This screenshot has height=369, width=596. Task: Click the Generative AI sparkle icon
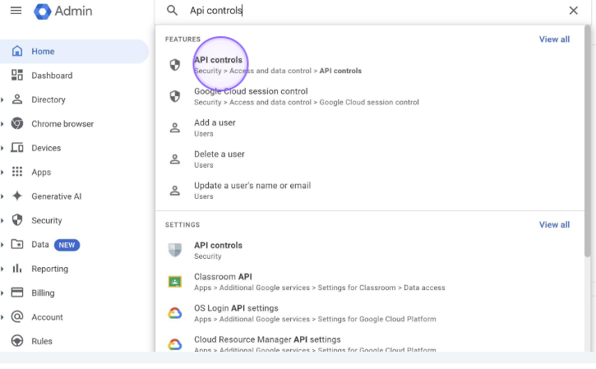coord(17,196)
